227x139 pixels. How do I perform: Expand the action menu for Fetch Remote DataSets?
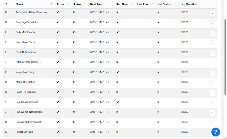tap(212, 63)
